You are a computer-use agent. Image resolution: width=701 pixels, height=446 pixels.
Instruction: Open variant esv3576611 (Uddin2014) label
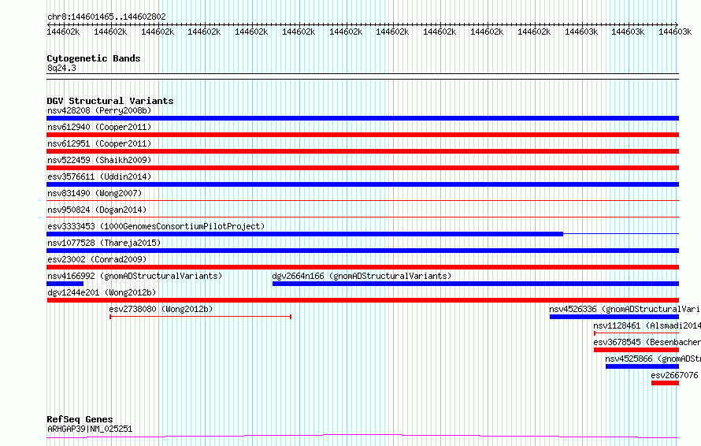coord(99,177)
